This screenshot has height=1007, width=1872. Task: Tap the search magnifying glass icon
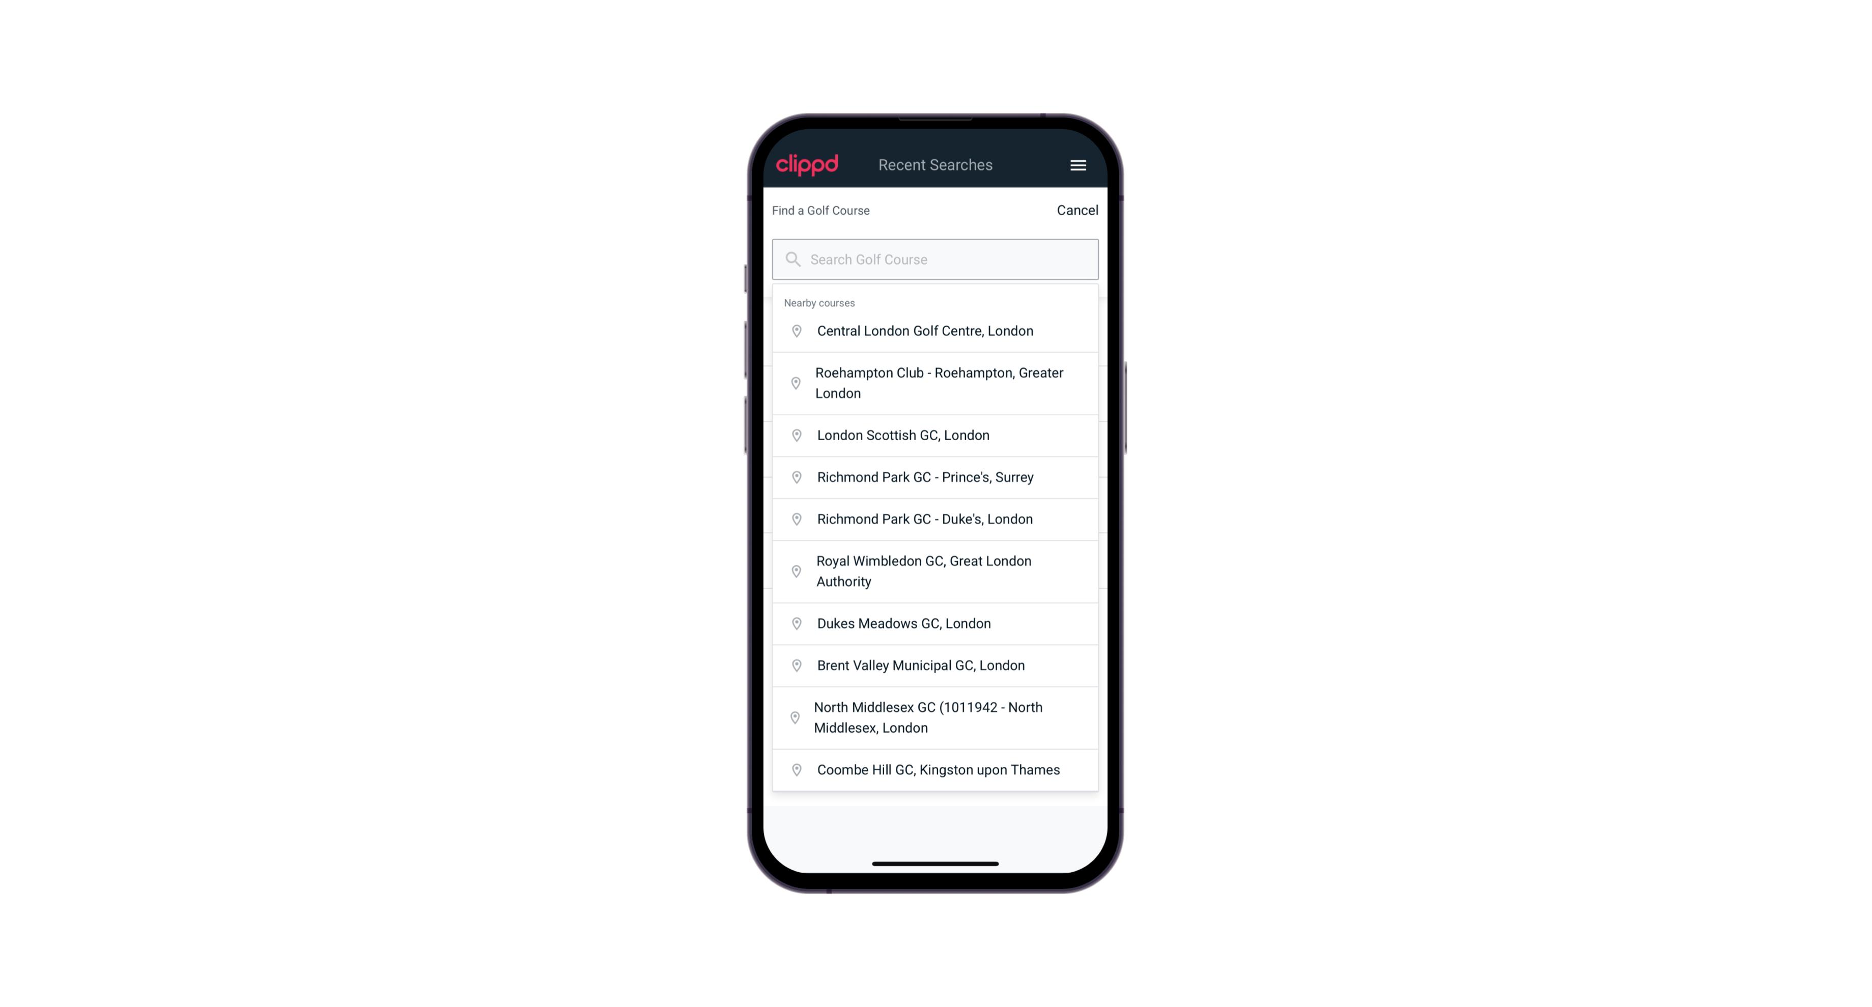tap(792, 259)
